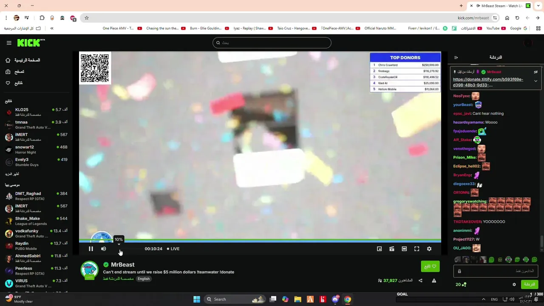
Task: Open Raydin PUBG Mobile channel
Action: (36, 246)
